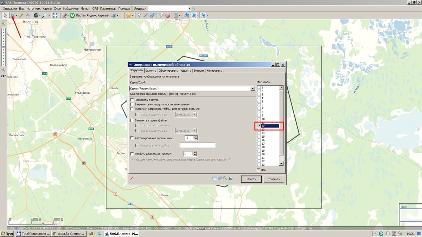This screenshot has width=422, height=237.
Task: Click the Яндекс search input field
Action: click(x=168, y=8)
